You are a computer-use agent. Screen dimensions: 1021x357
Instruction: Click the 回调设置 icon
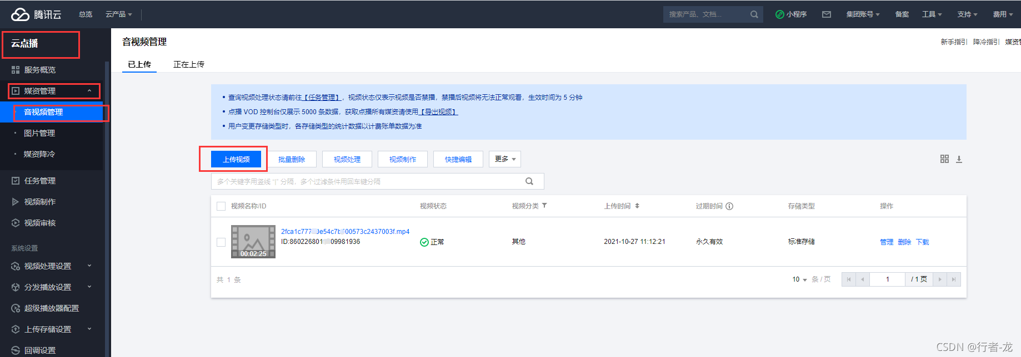[x=16, y=350]
